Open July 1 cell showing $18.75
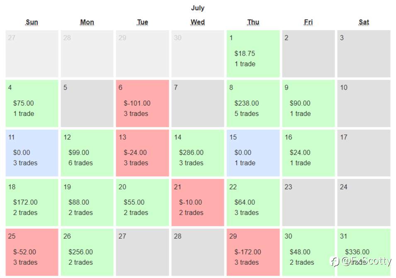 [x=253, y=54]
